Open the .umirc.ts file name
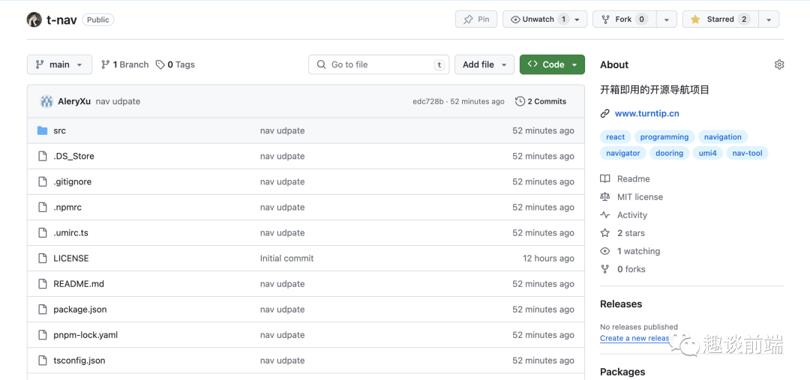The image size is (810, 380). click(x=70, y=233)
